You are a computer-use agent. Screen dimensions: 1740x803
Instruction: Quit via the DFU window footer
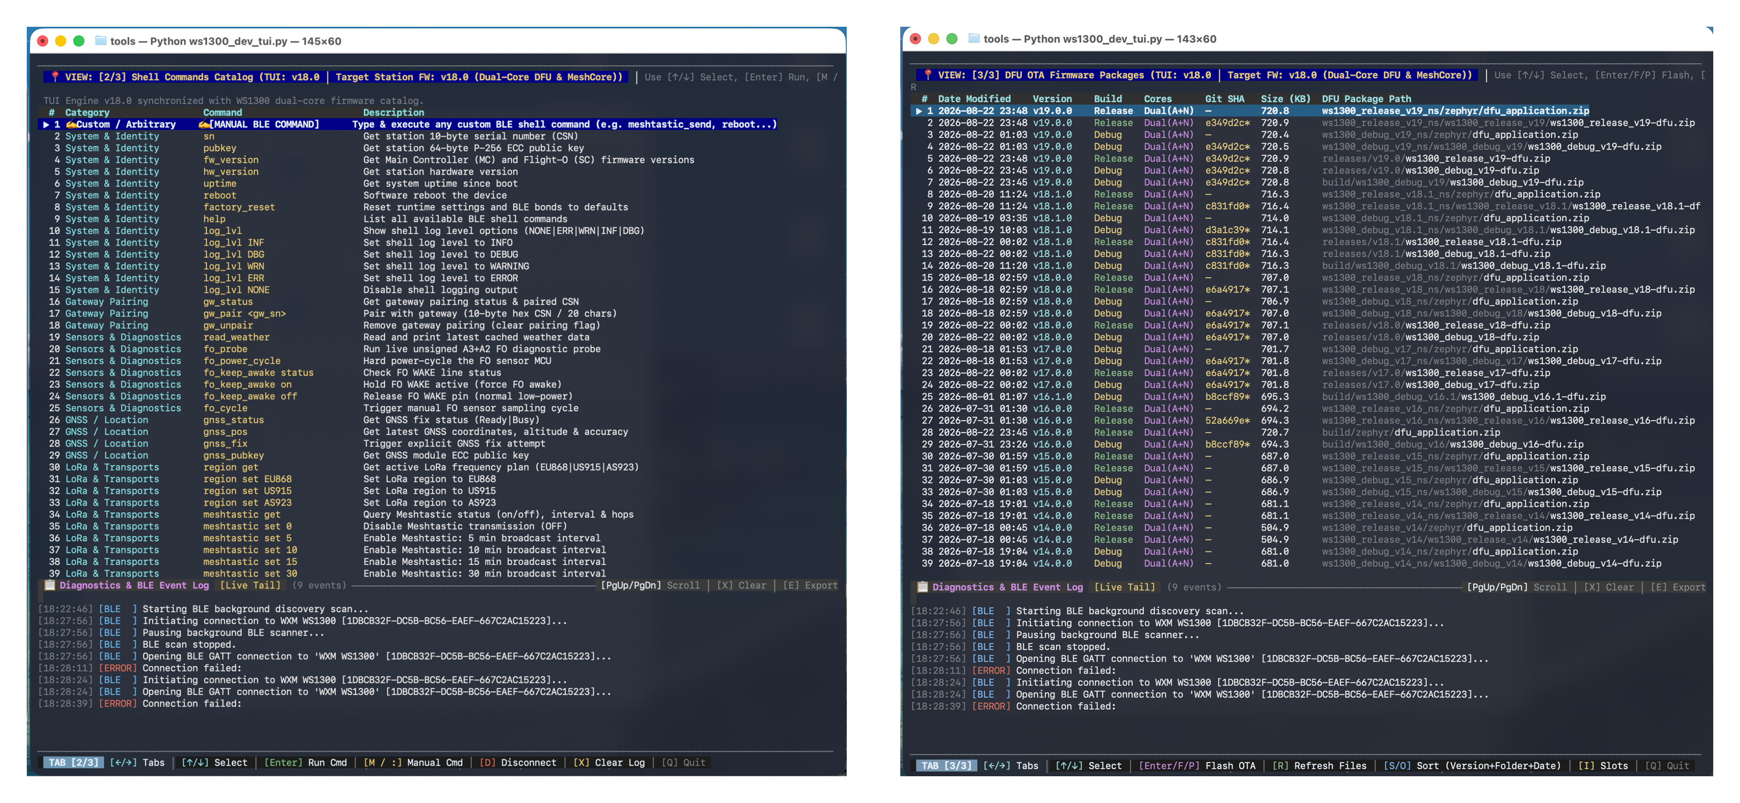1667,766
